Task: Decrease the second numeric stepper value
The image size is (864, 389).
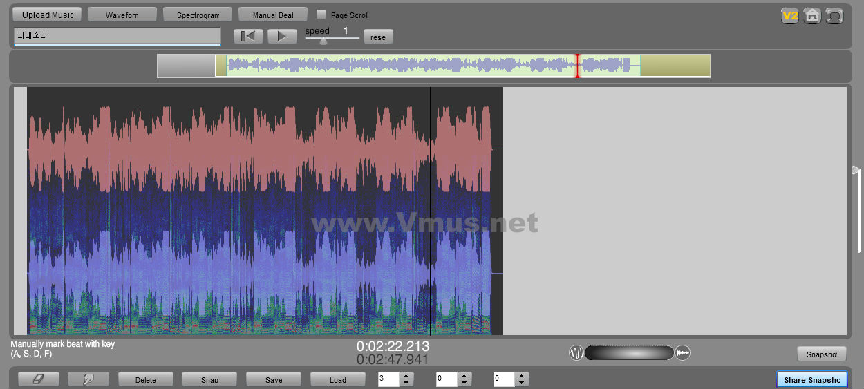Action: [x=464, y=383]
